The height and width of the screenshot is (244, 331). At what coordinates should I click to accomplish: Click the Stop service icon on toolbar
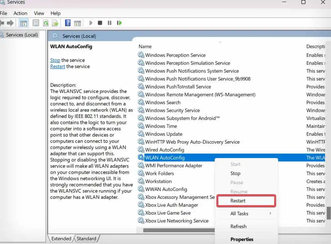pyautogui.click(x=100, y=23)
